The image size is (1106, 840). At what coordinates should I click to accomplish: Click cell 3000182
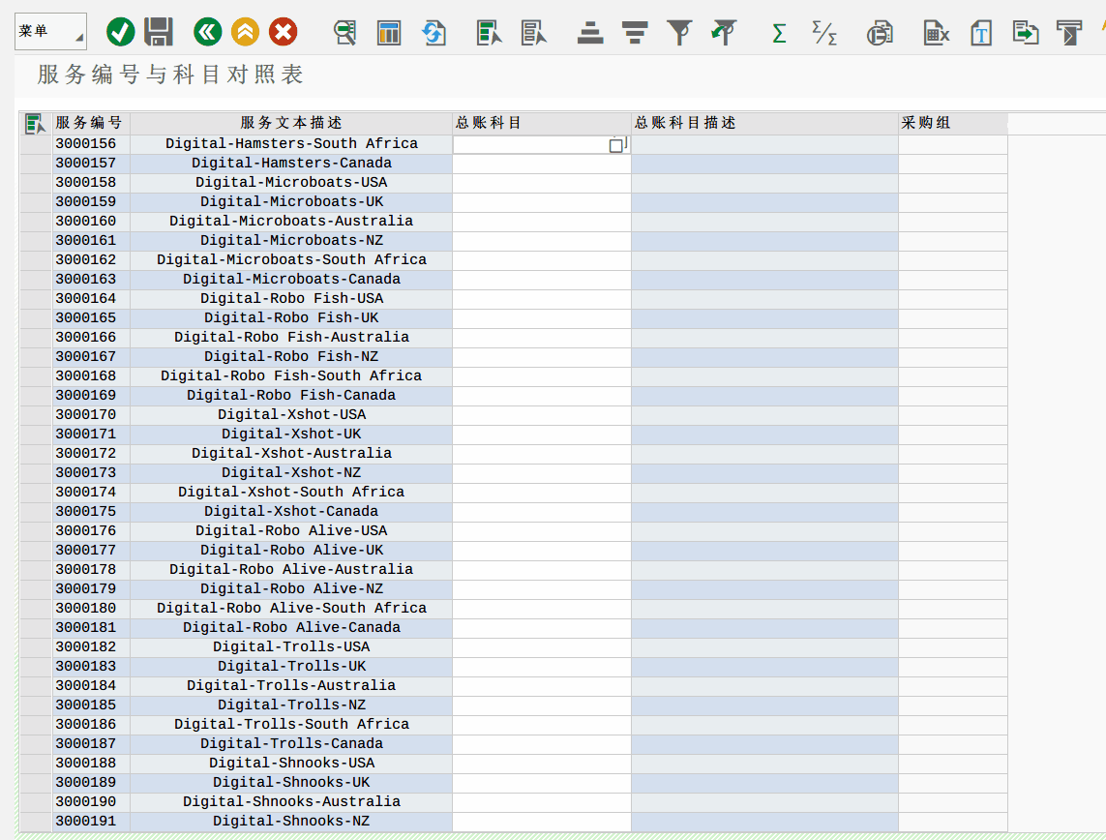pos(91,646)
